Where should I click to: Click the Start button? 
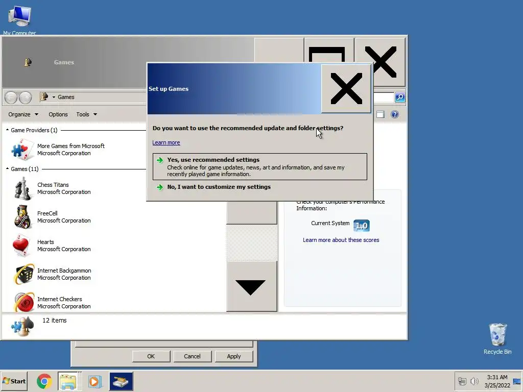[14, 381]
